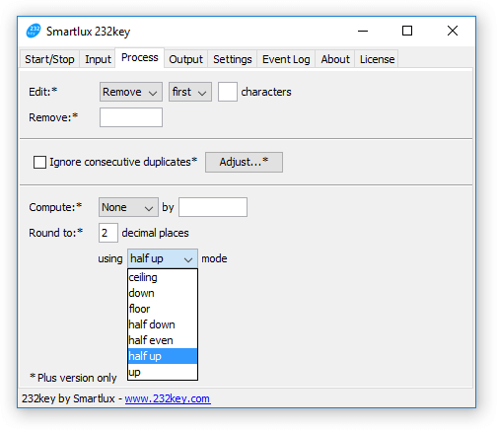Click the 232key app icon in title bar
497x430 pixels.
click(x=34, y=31)
